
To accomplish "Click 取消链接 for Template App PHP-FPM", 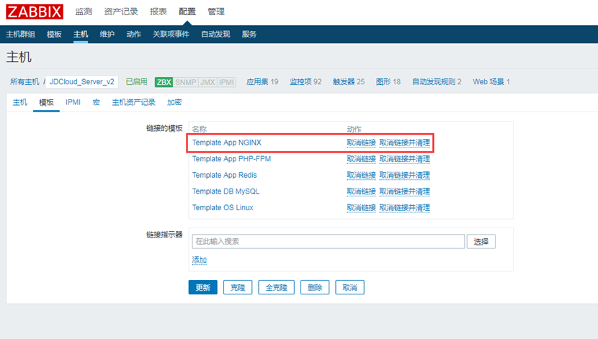I will 361,159.
